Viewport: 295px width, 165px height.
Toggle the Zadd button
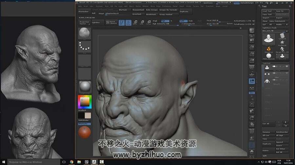(183, 21)
